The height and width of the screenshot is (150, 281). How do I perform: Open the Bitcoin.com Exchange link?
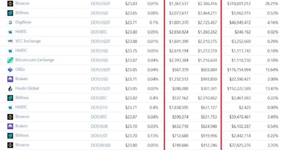[34, 60]
